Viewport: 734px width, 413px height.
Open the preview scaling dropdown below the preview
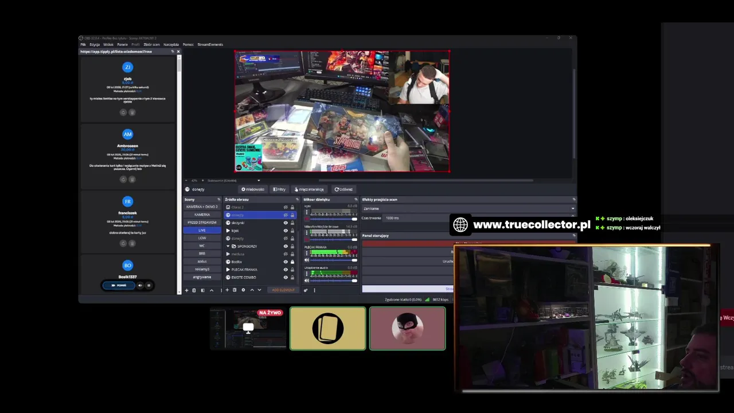tap(258, 180)
